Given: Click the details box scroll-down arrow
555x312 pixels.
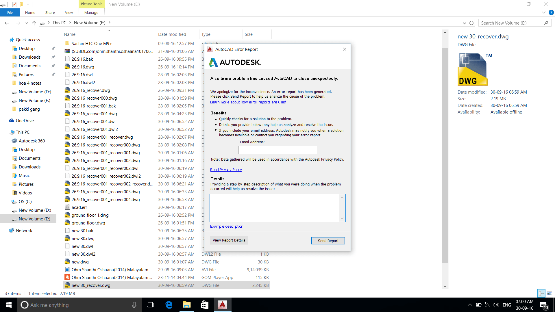Looking at the screenshot, I should pyautogui.click(x=342, y=219).
